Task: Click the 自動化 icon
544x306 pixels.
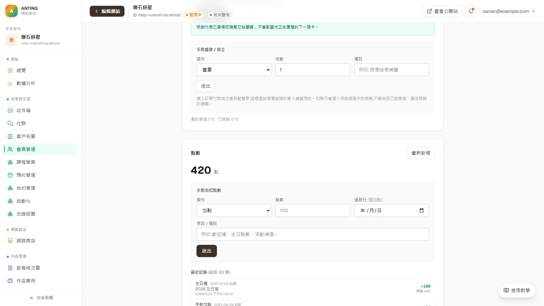Action: point(10,201)
